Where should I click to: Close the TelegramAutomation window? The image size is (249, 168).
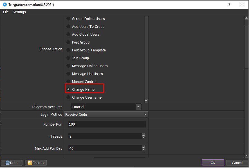pyautogui.click(x=242, y=4)
